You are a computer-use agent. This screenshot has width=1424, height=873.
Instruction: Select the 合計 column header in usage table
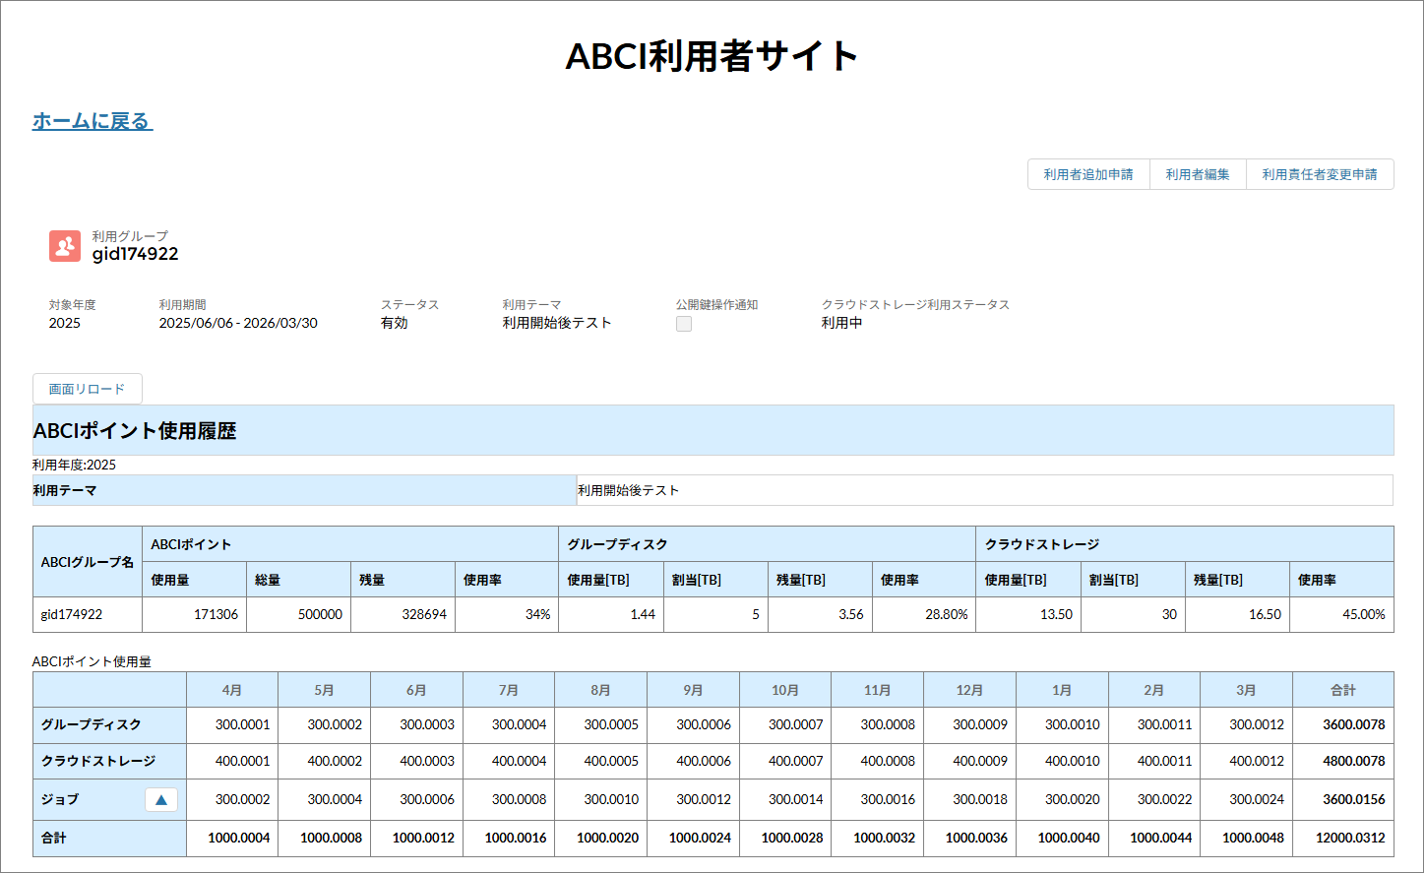1342,690
